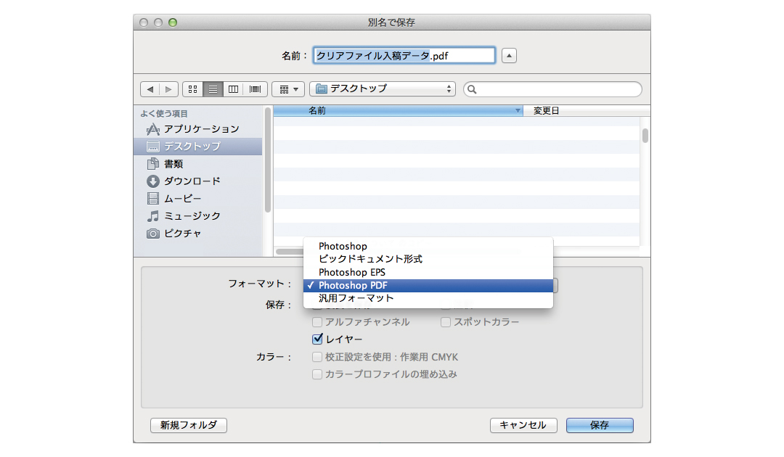The width and height of the screenshot is (784, 457).
Task: Enable the アルファチャンネル checkbox
Action: (x=317, y=322)
